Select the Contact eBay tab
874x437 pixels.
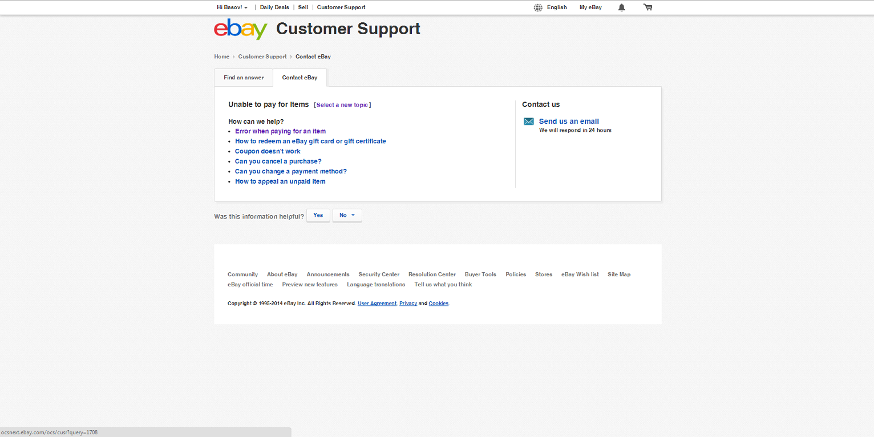coord(300,78)
